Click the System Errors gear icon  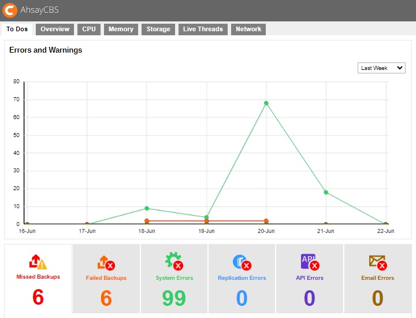click(x=174, y=262)
